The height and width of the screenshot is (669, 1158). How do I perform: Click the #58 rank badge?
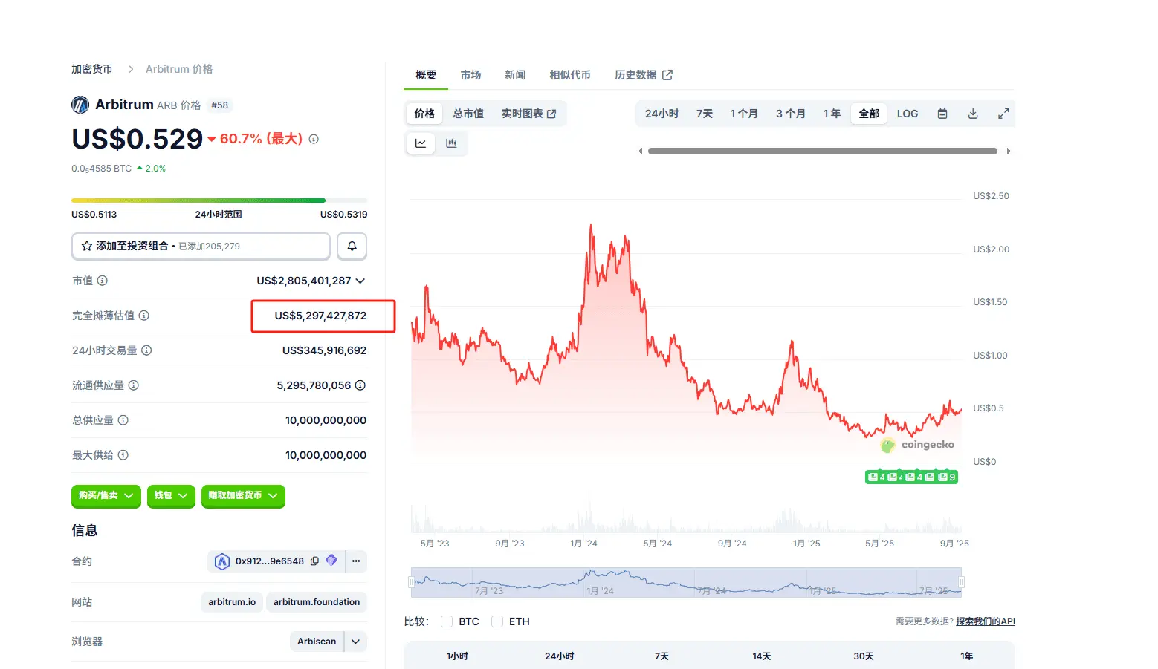click(220, 105)
